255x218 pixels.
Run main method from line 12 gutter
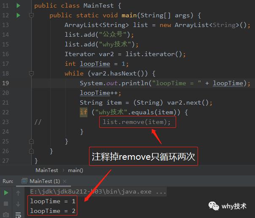[18, 16]
